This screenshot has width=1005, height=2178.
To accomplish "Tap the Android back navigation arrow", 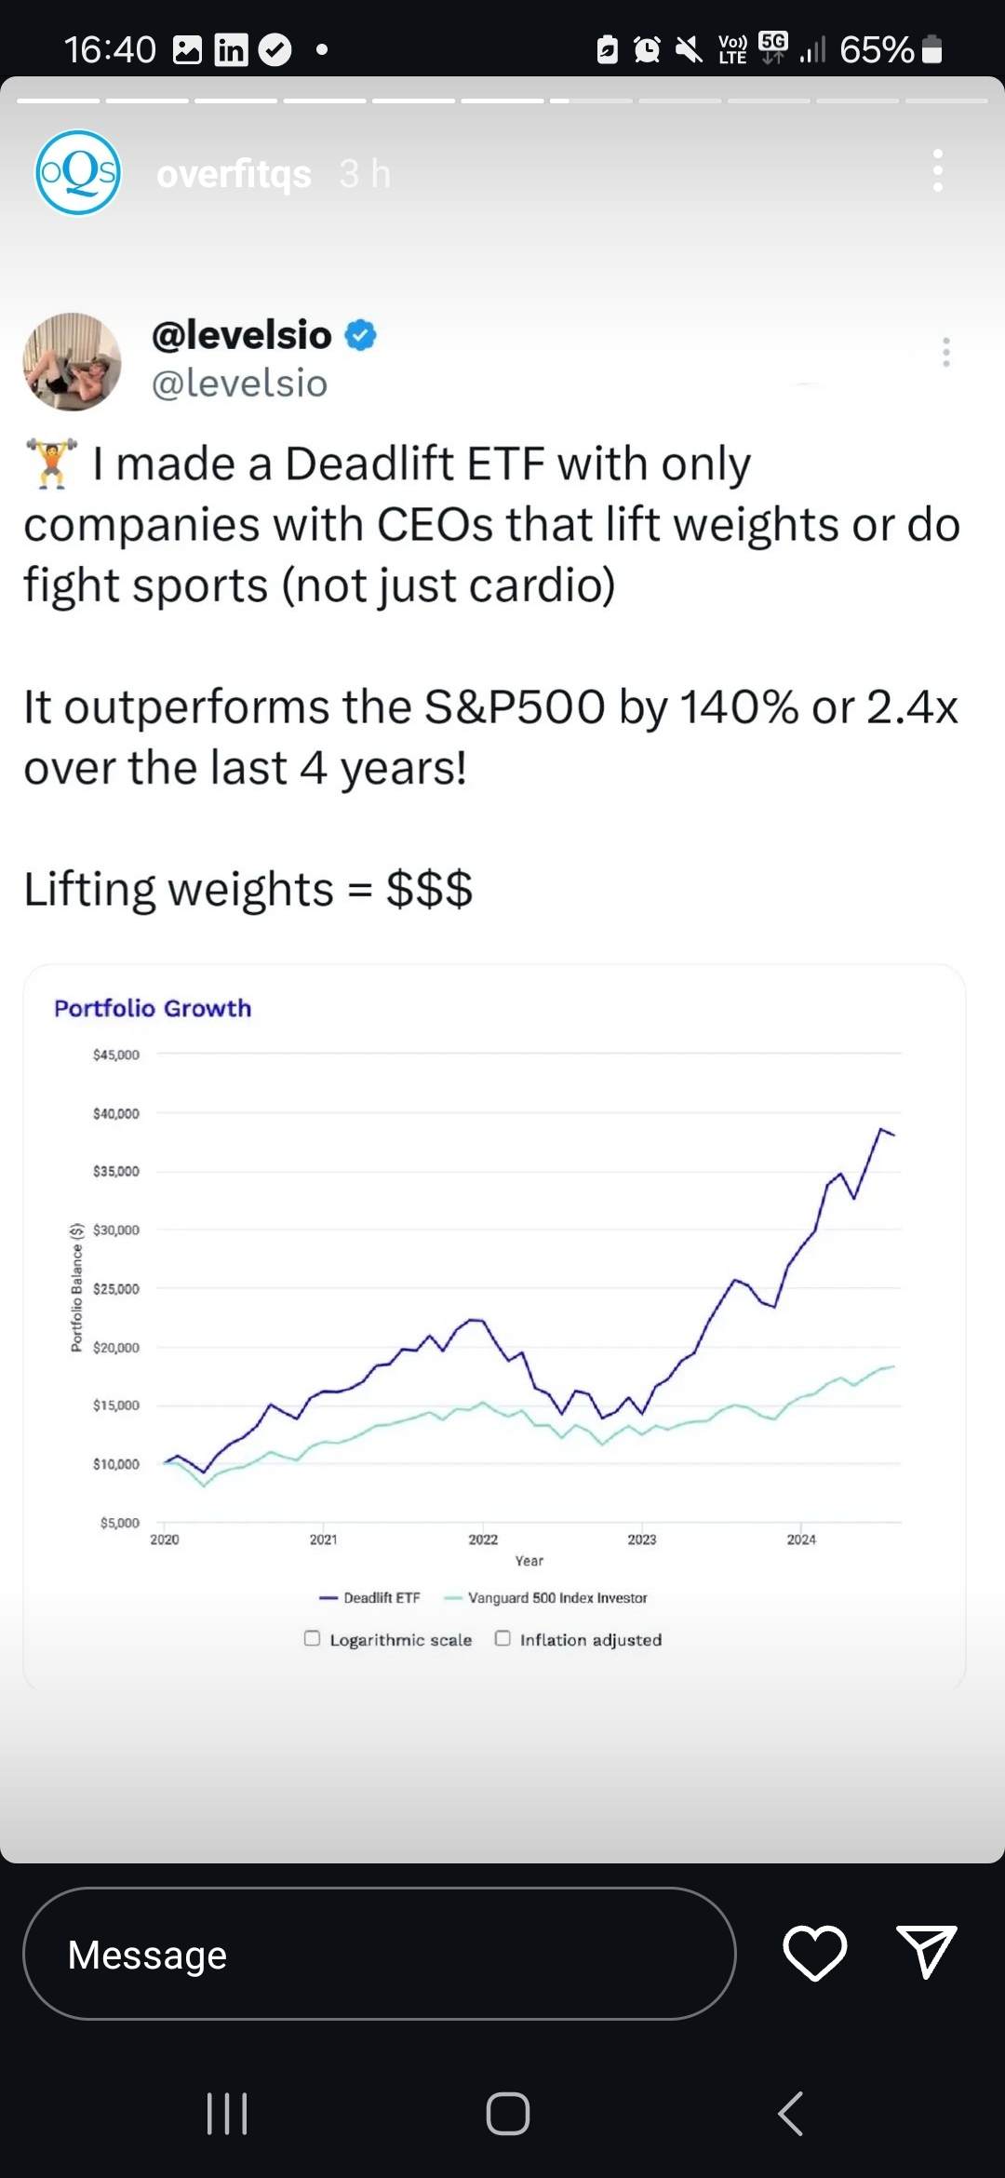I will tap(790, 2113).
